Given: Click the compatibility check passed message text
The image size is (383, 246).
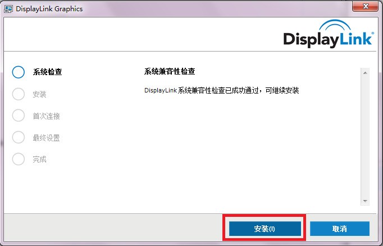Looking at the screenshot, I should pos(221,90).
